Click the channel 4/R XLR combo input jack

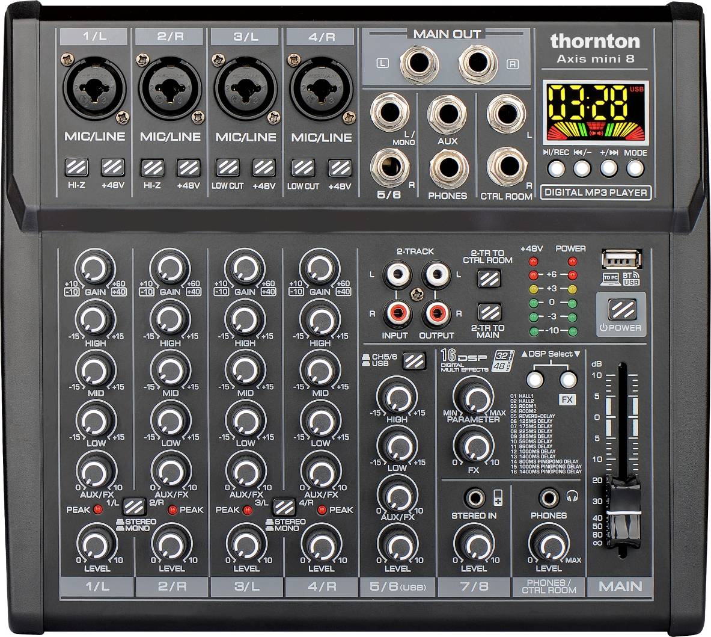click(322, 88)
